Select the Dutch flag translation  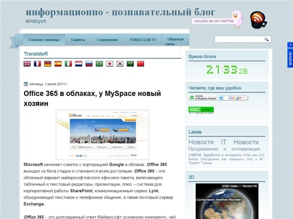(x=79, y=64)
